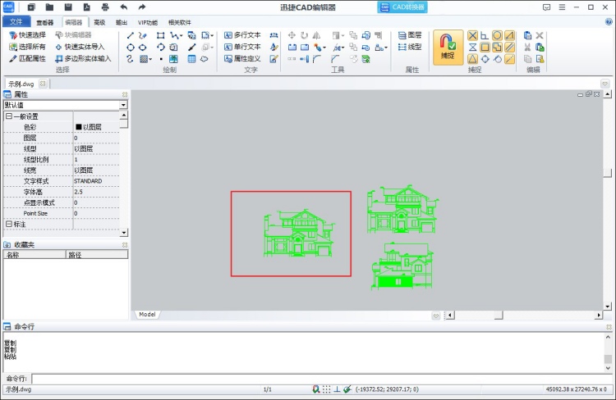616x400 pixels.
Task: Click the canvas horizontal scrollbar thumb
Action: tap(499, 316)
